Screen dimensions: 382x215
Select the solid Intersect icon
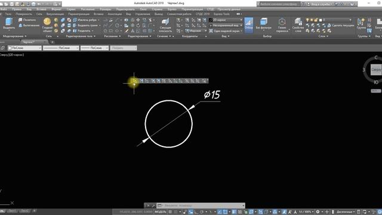click(63, 30)
